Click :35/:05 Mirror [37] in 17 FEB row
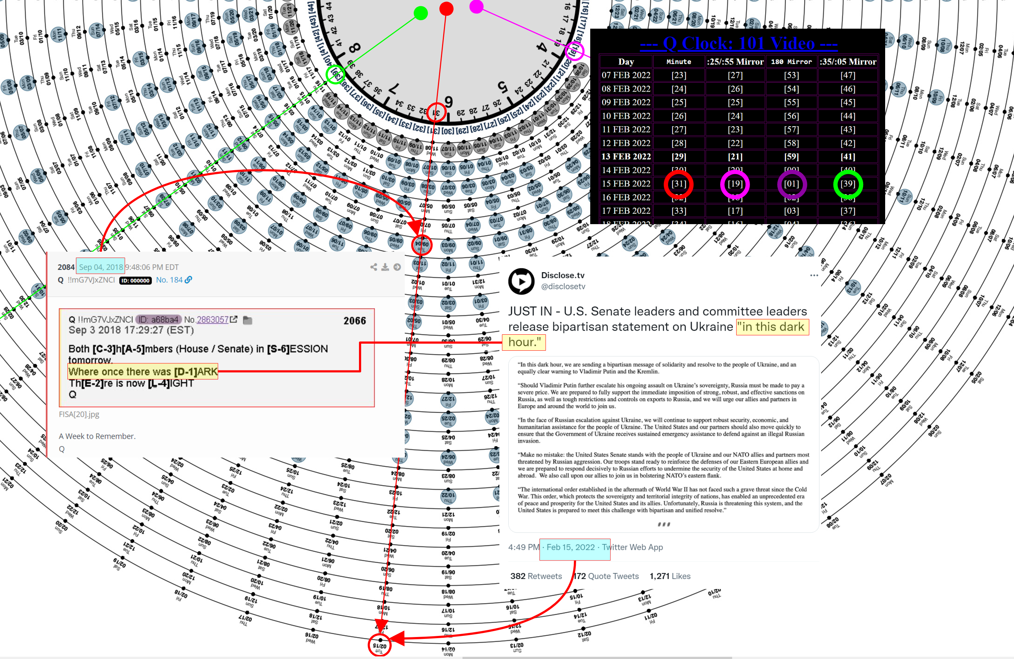The width and height of the screenshot is (1014, 659). 848,211
